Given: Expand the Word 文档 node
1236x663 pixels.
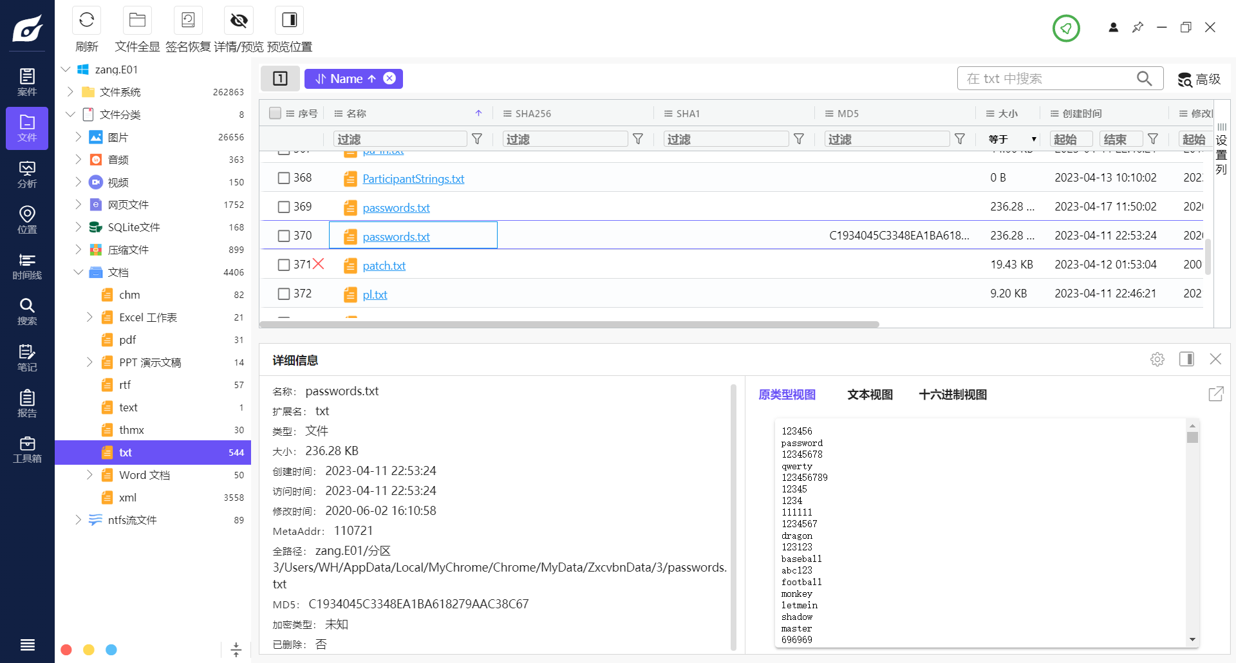Looking at the screenshot, I should [x=89, y=474].
